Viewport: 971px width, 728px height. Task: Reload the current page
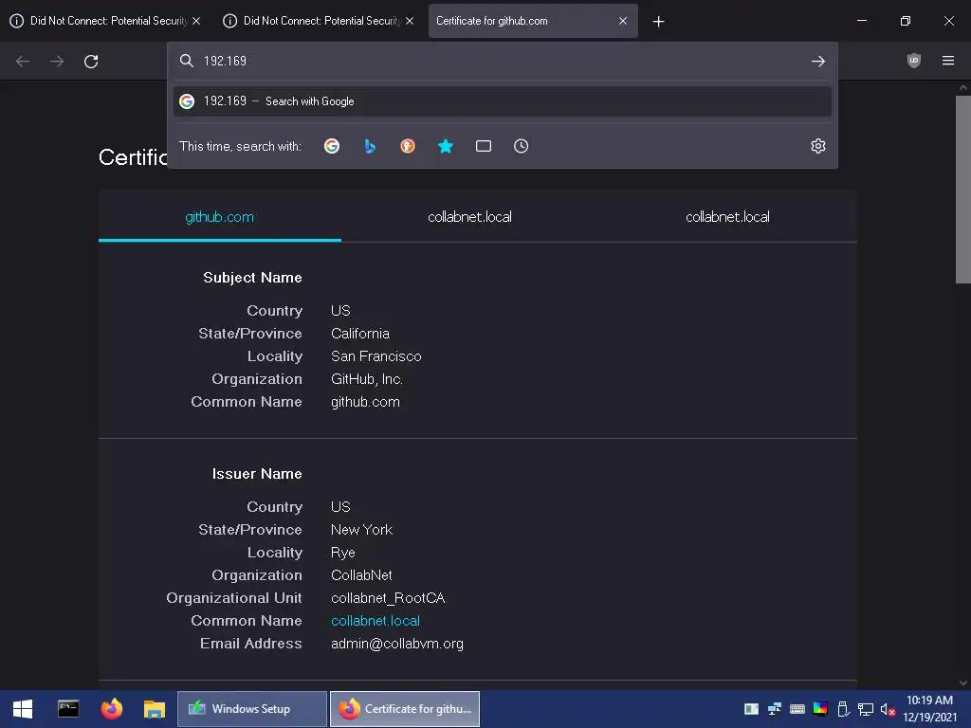91,62
